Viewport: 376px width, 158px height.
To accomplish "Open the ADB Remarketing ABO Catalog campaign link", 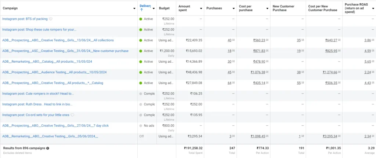I will pos(47,62).
